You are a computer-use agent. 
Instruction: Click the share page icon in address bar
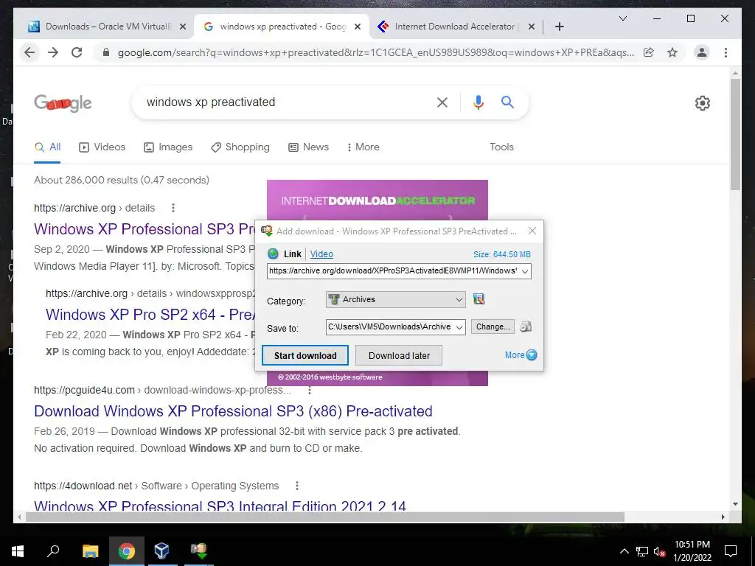click(649, 52)
